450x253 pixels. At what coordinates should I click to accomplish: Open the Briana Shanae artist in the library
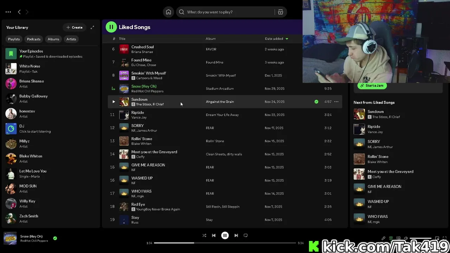[51, 84]
